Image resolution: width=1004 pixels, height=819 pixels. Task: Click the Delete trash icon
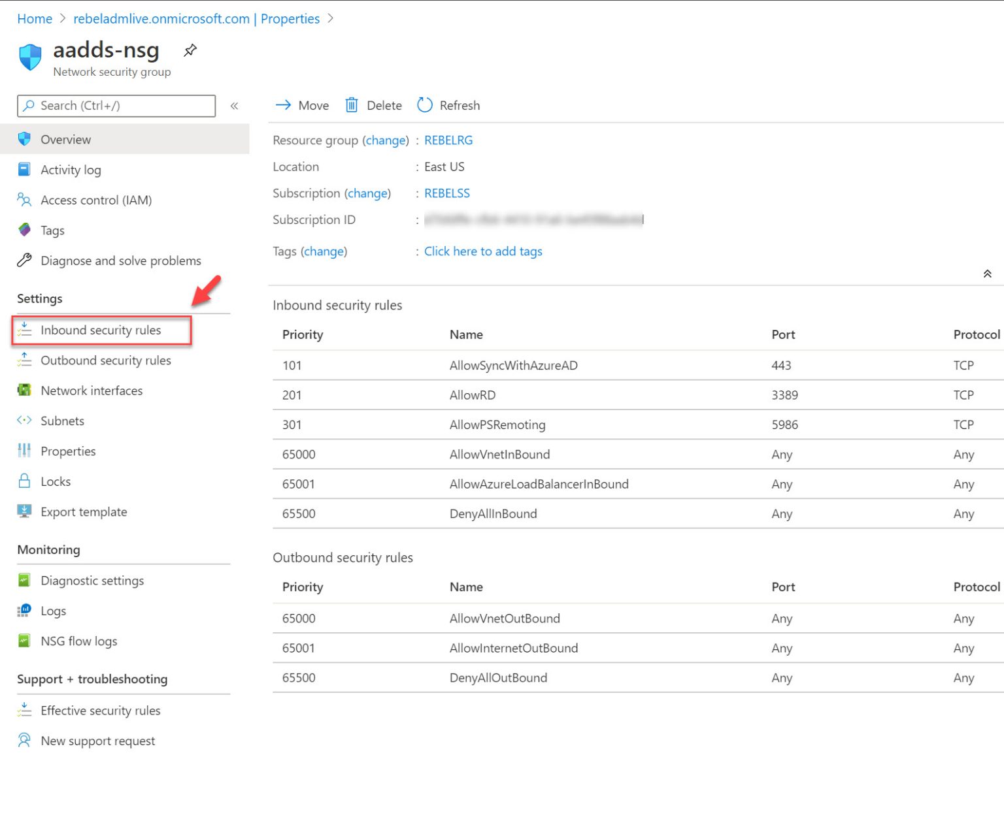coord(351,105)
